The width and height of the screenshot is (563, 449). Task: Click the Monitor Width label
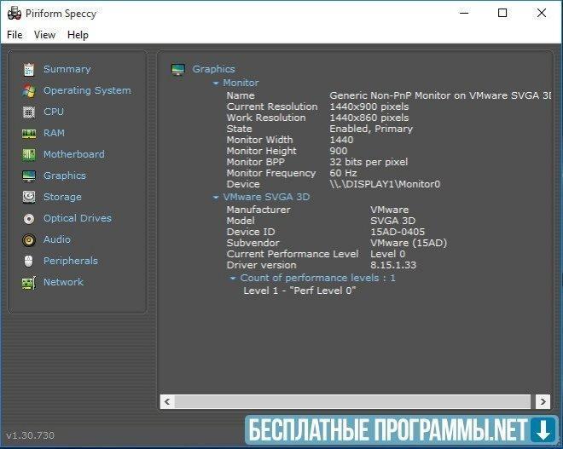[x=259, y=140]
